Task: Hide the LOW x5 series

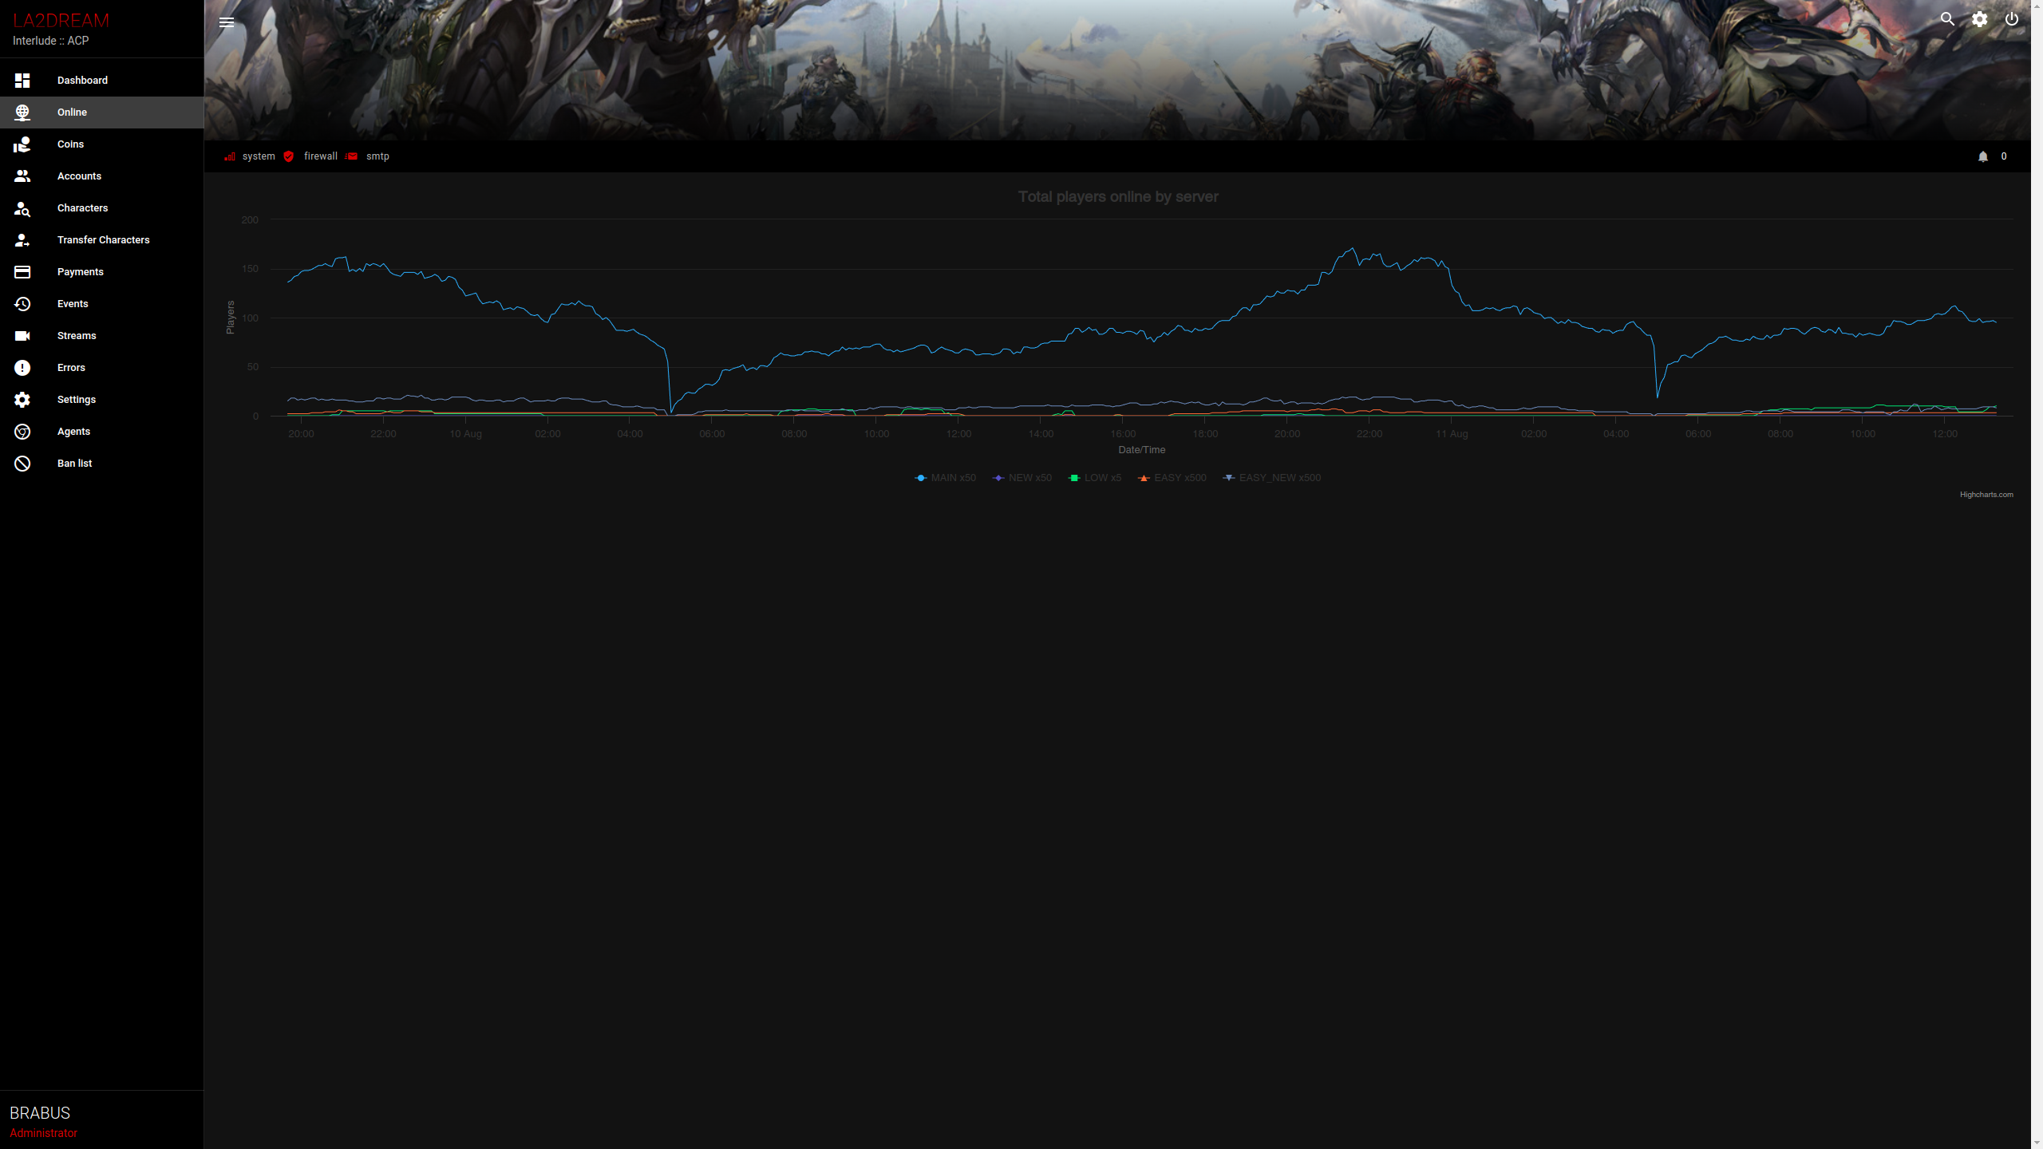Action: click(x=1102, y=478)
